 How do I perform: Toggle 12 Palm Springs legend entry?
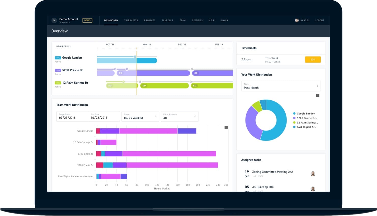pyautogui.click(x=306, y=122)
